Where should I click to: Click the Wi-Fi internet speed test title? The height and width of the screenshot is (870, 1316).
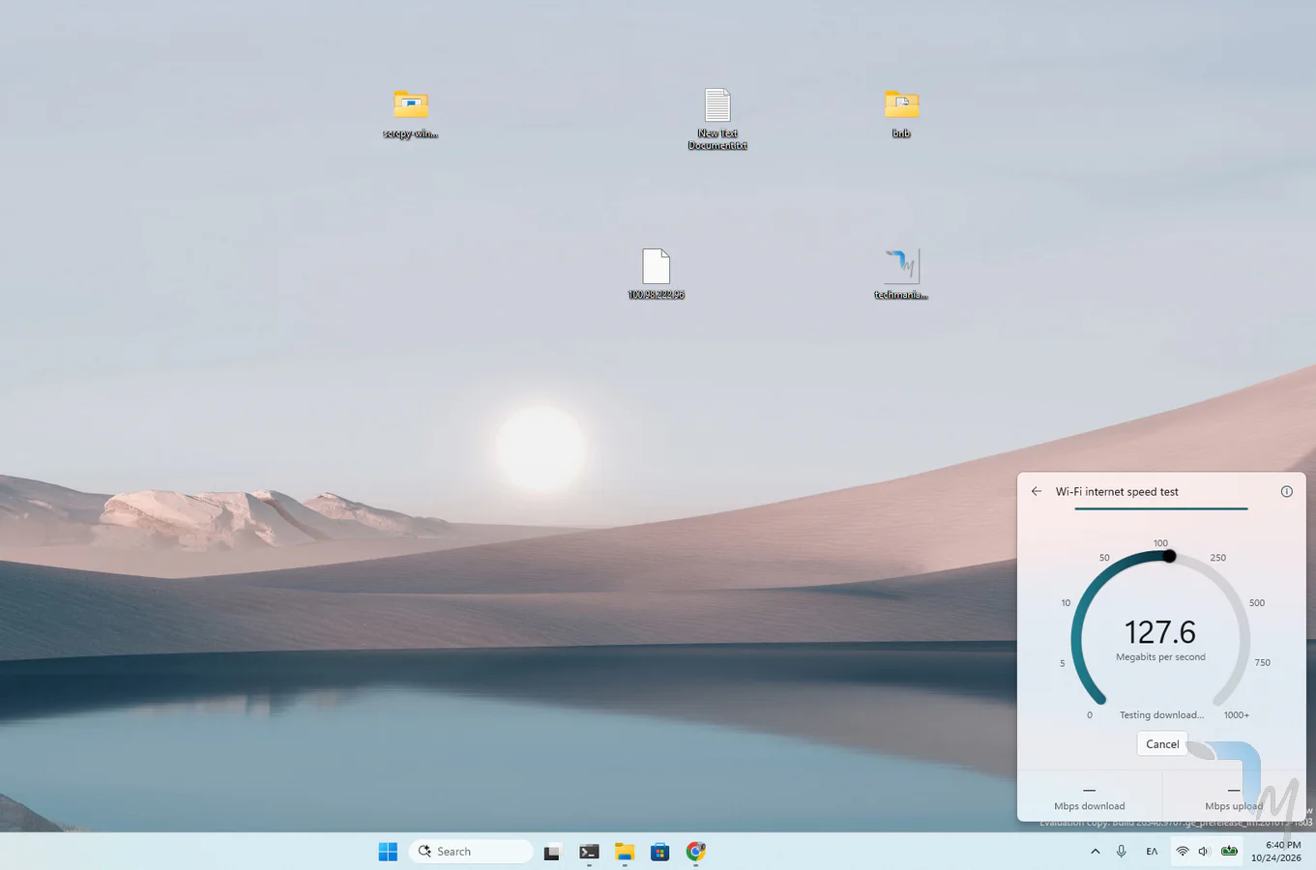pos(1117,492)
